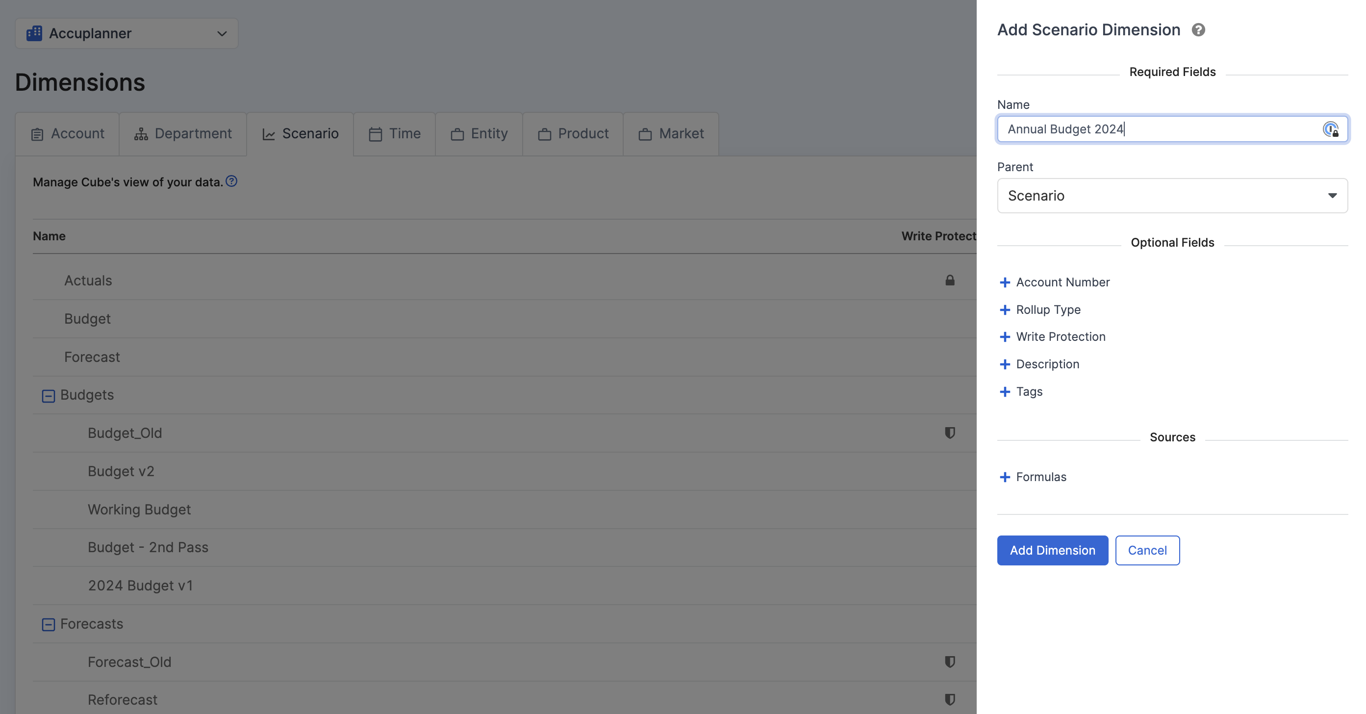Open the Time tab

point(395,134)
